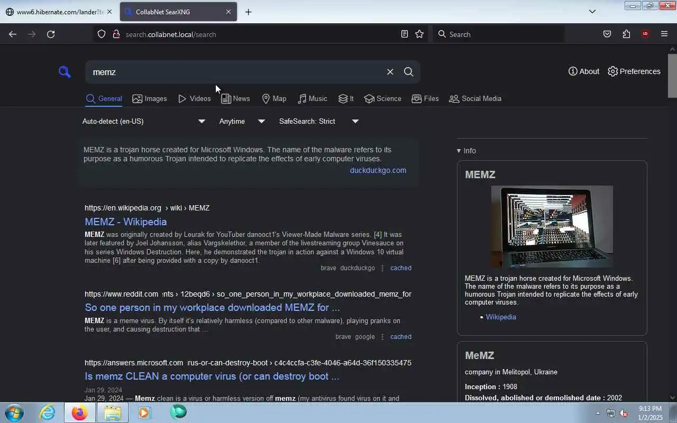Open the media player taskbar icon
The width and height of the screenshot is (677, 423).
[x=144, y=412]
